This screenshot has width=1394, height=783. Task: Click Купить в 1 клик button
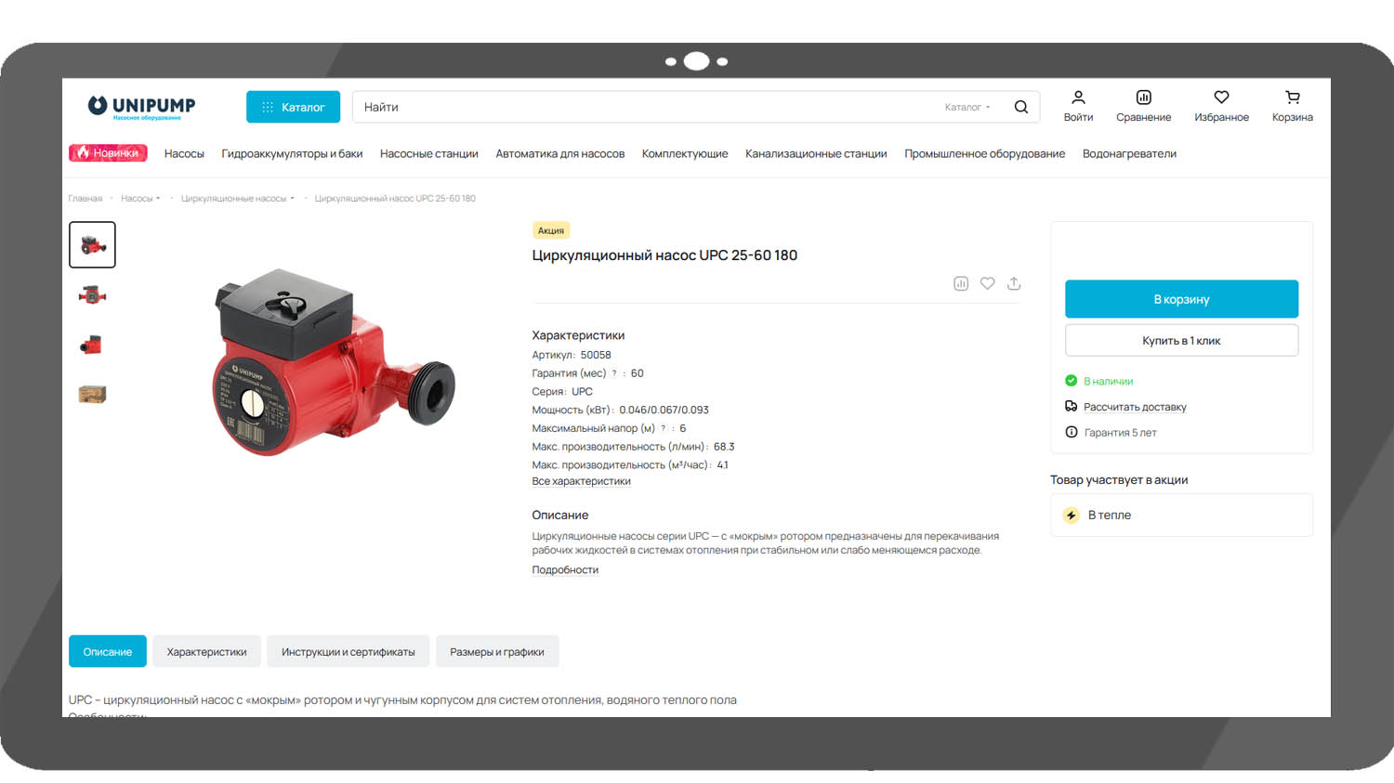1181,341
